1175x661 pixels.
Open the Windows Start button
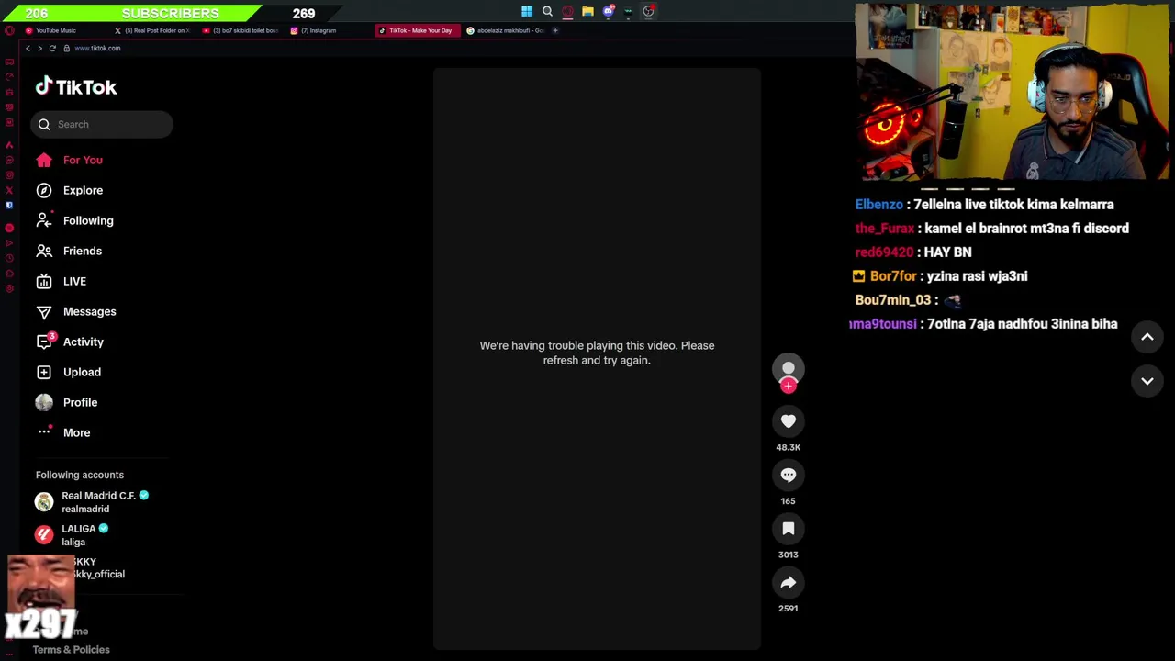(527, 11)
